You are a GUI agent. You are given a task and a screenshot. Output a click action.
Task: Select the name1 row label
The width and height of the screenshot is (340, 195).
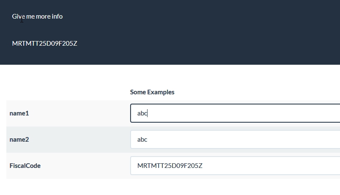tap(19, 113)
